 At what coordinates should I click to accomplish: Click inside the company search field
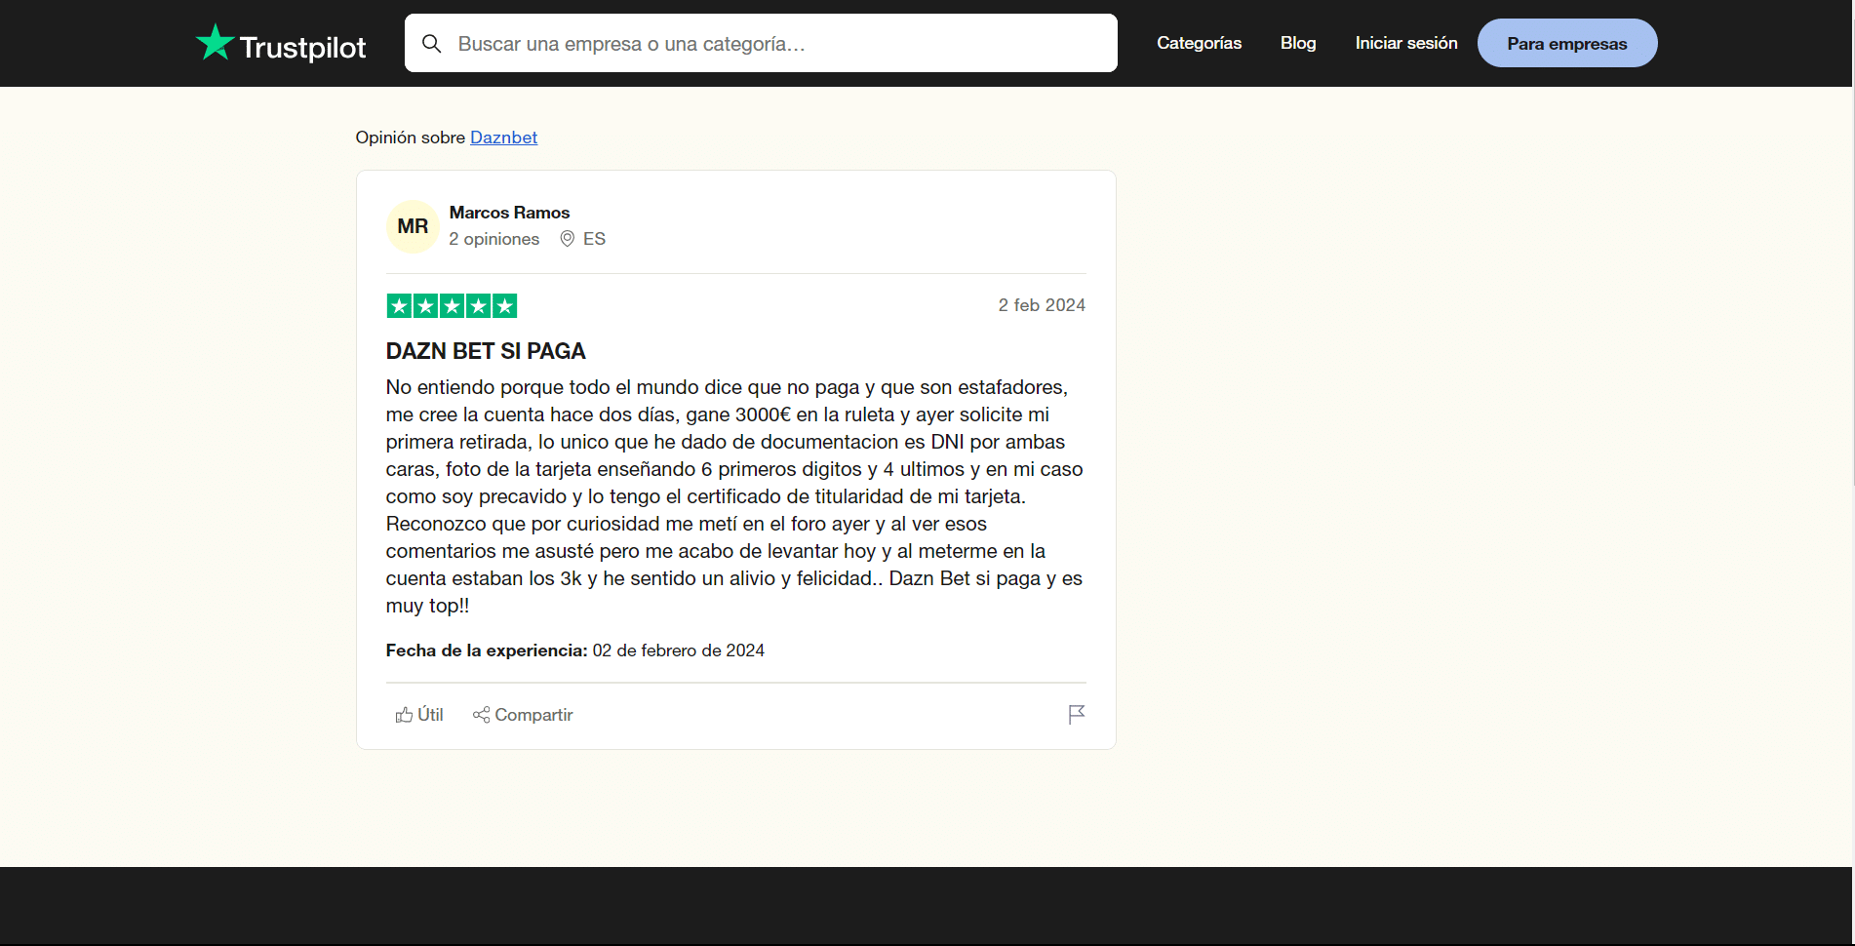point(761,43)
